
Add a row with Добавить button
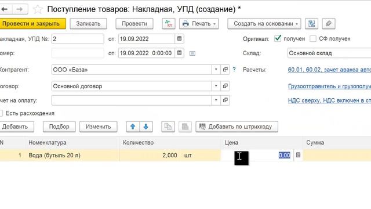coord(17,127)
